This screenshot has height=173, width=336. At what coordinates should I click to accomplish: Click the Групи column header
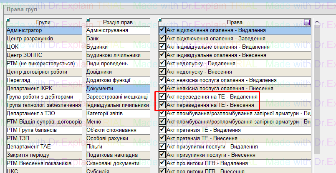43,22
